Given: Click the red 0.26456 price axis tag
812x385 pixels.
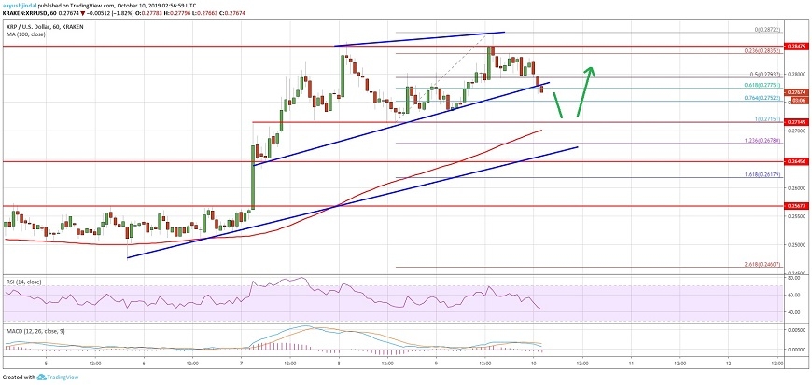Looking at the screenshot, I should click(796, 161).
